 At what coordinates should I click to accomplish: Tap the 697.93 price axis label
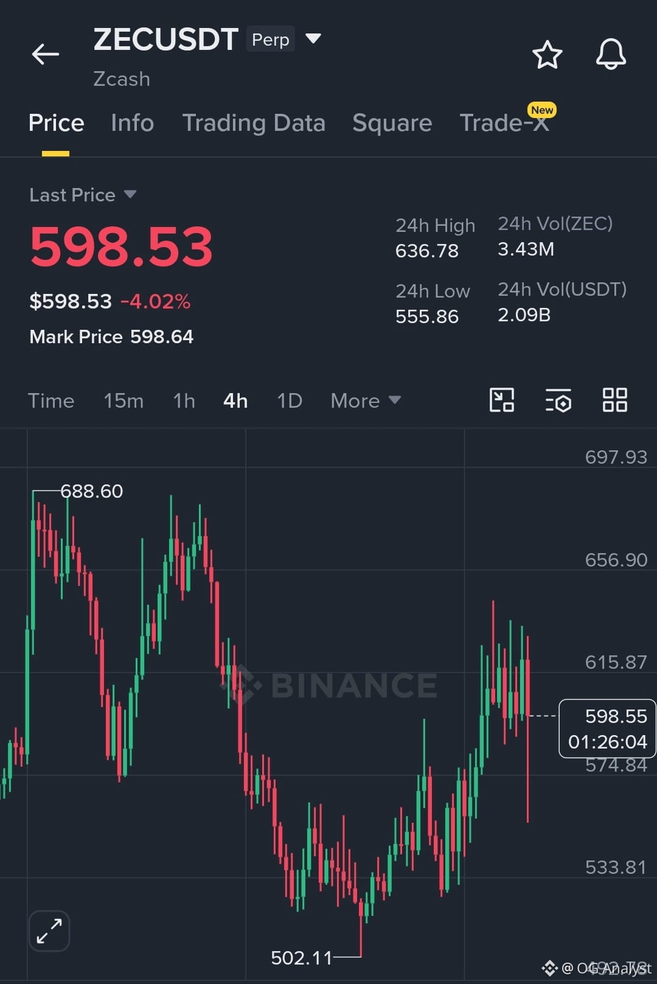coord(616,457)
